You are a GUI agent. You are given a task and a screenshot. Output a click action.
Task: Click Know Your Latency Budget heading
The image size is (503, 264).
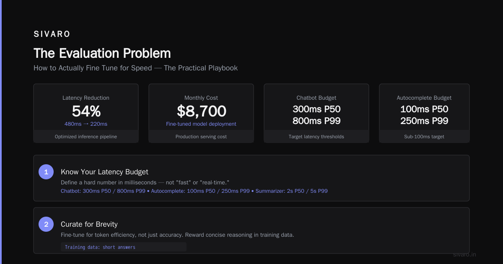(x=104, y=172)
